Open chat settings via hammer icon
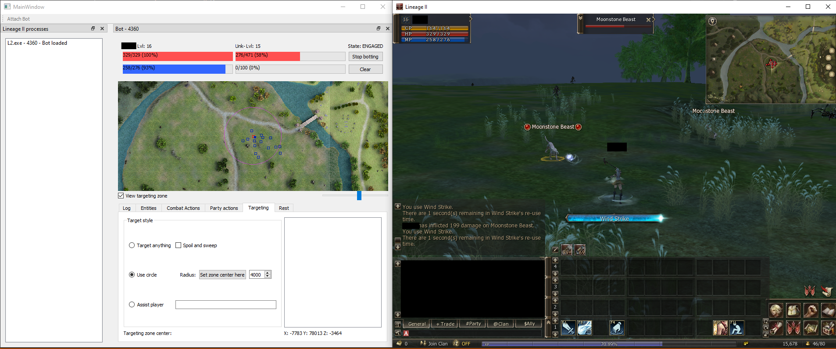 (x=398, y=333)
